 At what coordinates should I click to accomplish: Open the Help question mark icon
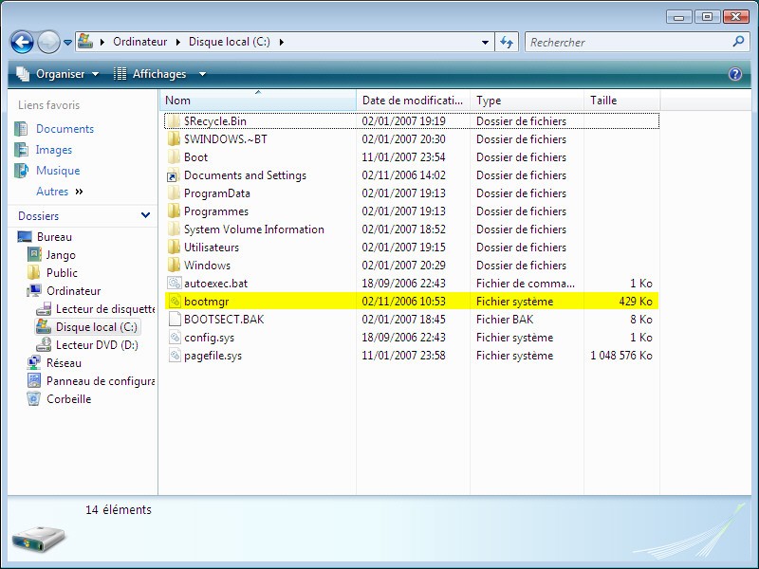tap(734, 74)
